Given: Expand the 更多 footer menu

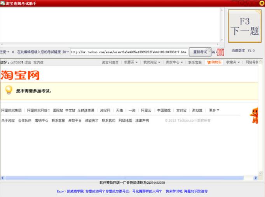Looking at the screenshot, I should 214,110.
